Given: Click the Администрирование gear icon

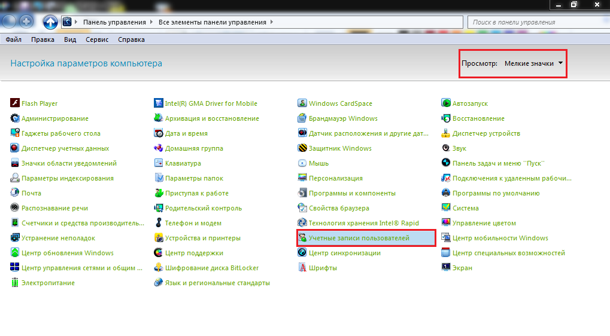Looking at the screenshot, I should tap(15, 118).
